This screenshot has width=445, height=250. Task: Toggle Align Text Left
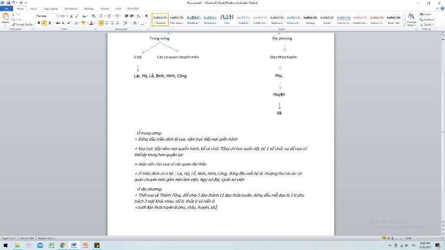(101, 23)
